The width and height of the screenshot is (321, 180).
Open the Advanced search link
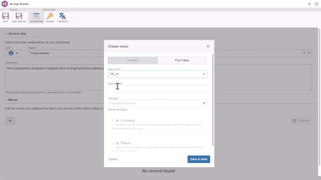(118, 109)
